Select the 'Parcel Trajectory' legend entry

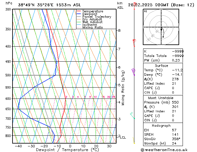coord(97,17)
